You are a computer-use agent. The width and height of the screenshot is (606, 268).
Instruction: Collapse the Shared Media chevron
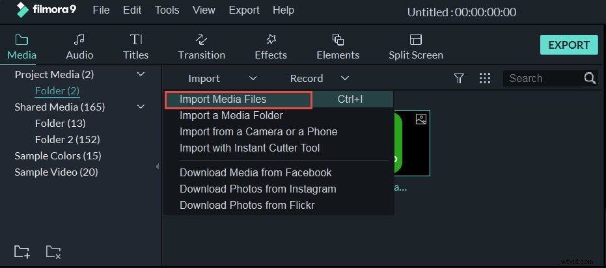pos(141,106)
